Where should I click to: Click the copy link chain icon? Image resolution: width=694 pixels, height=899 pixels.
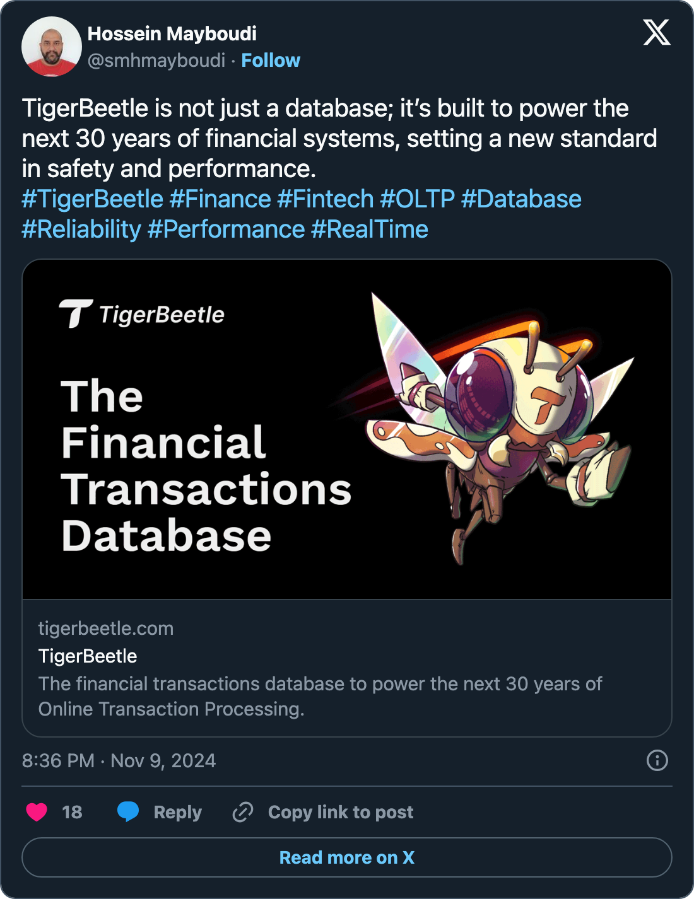pos(243,812)
